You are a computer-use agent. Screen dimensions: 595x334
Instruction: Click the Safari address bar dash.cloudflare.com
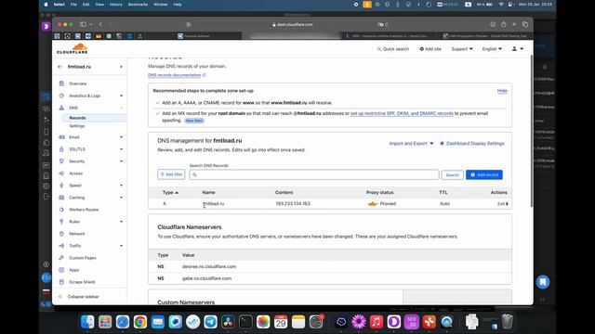click(x=293, y=25)
